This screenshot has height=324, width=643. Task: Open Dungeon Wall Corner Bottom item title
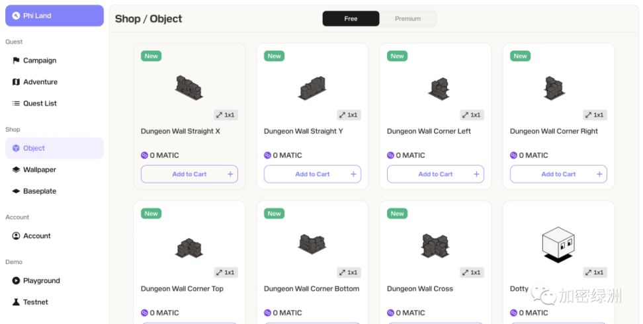(x=312, y=289)
